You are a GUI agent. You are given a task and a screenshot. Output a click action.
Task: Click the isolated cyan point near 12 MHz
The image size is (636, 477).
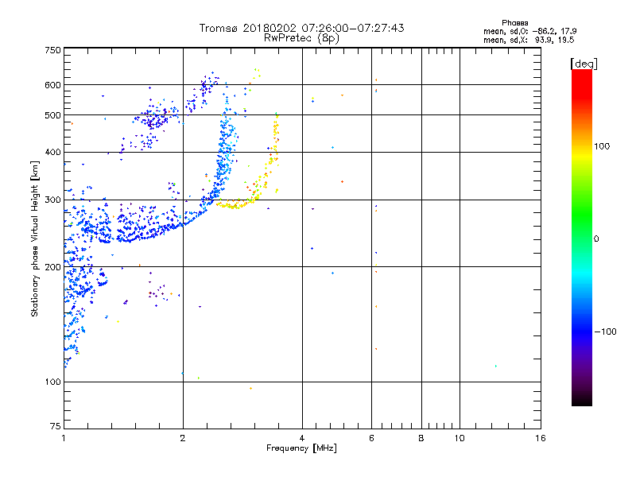(x=495, y=366)
